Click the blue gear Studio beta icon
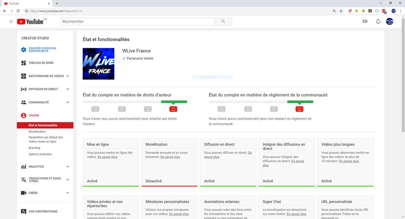Screen dimensions: 405x219 coord(24,50)
